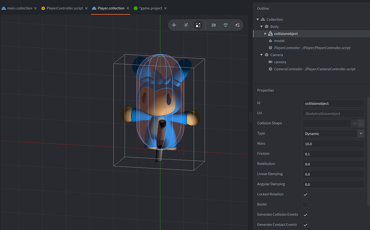
Task: Expand the collisionobject node
Action: coord(265,33)
